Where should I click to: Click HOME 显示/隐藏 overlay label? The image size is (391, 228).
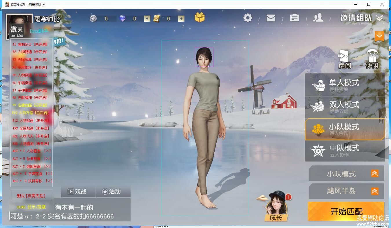point(31,207)
